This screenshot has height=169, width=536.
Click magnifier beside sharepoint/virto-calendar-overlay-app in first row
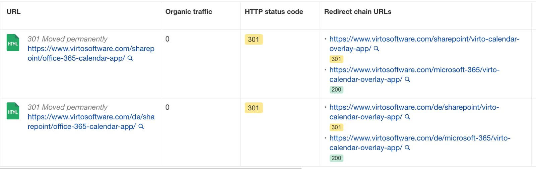(x=376, y=49)
